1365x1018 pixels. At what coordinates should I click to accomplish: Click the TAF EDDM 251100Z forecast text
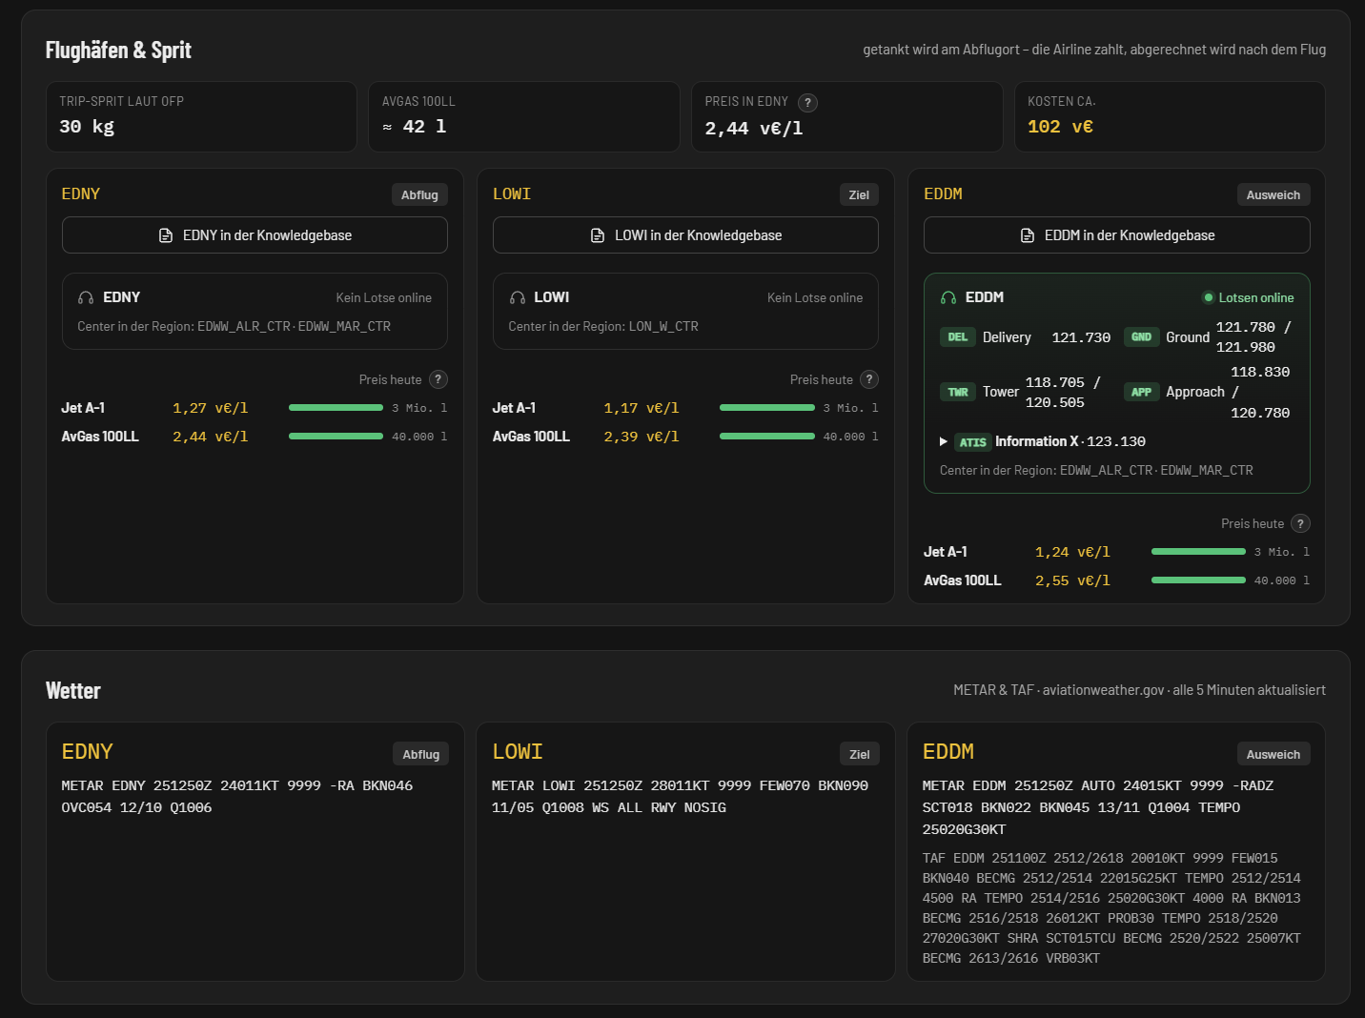[1111, 908]
